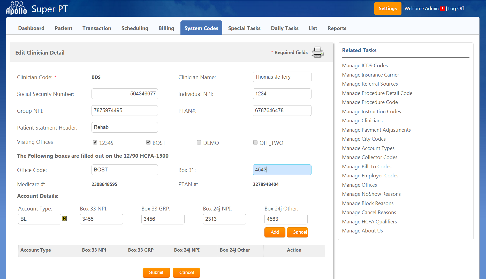Click the Account Type input field
The image size is (486, 279).
(x=40, y=219)
